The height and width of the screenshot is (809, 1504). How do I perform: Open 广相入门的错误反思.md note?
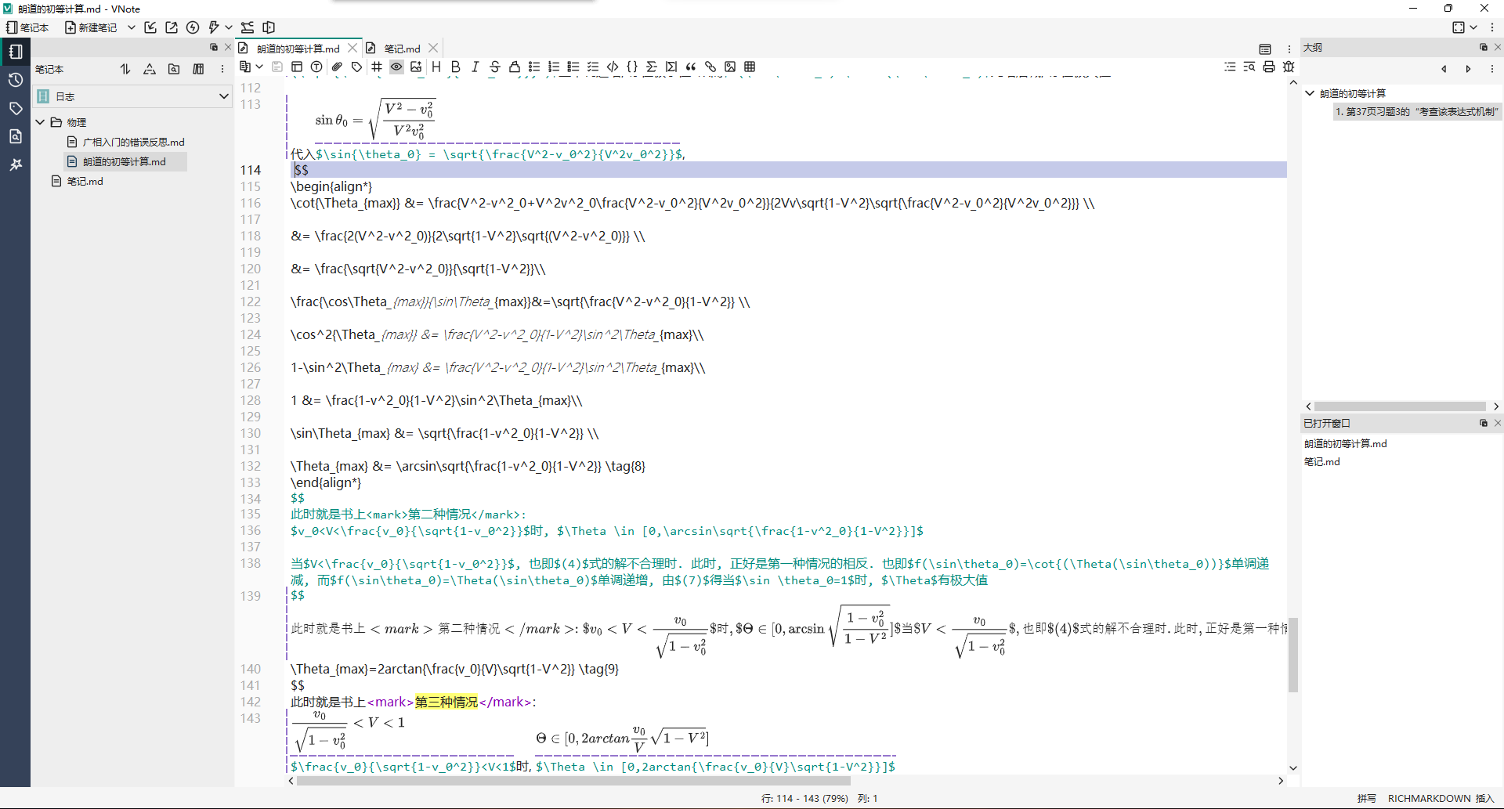[x=132, y=142]
